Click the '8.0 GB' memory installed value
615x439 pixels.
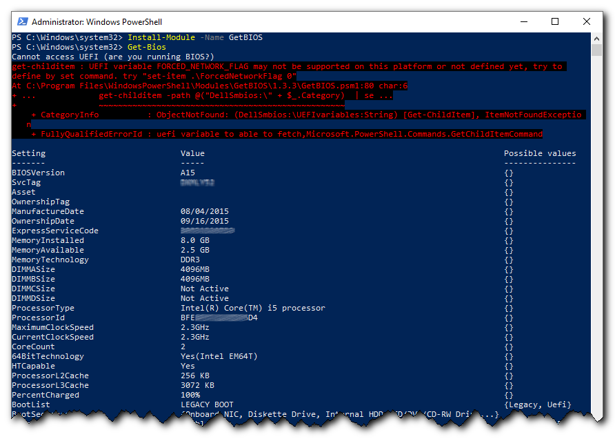[195, 240]
